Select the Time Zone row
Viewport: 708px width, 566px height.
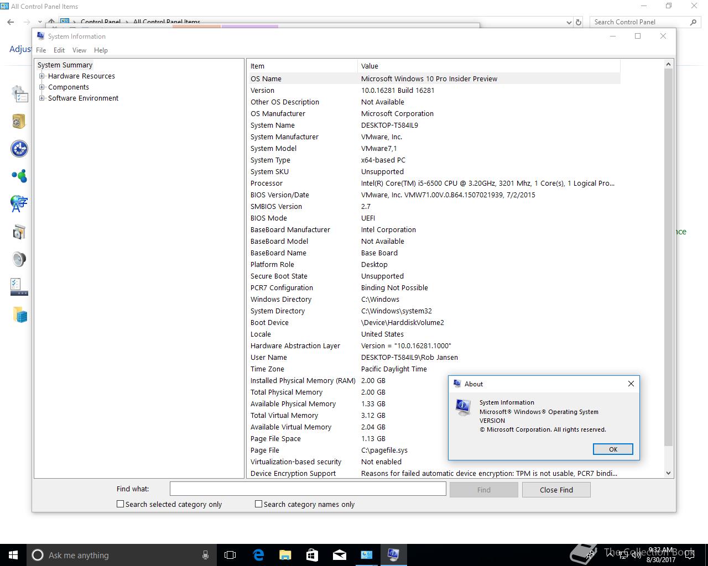point(434,369)
